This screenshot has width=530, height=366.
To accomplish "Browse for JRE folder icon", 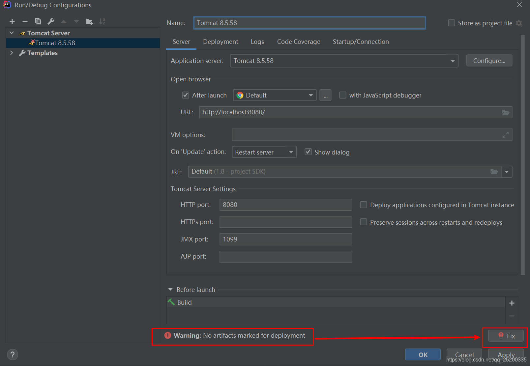I will (x=494, y=172).
